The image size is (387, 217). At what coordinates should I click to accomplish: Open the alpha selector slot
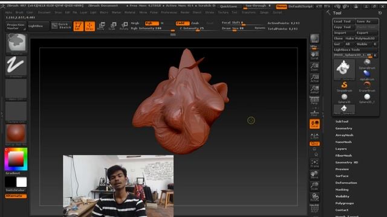[16, 89]
